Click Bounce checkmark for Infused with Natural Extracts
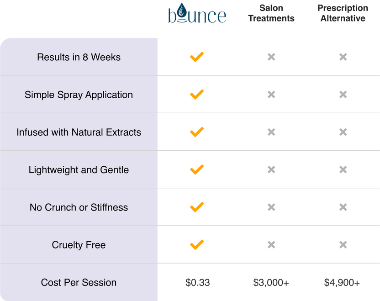380x301 pixels. [197, 132]
